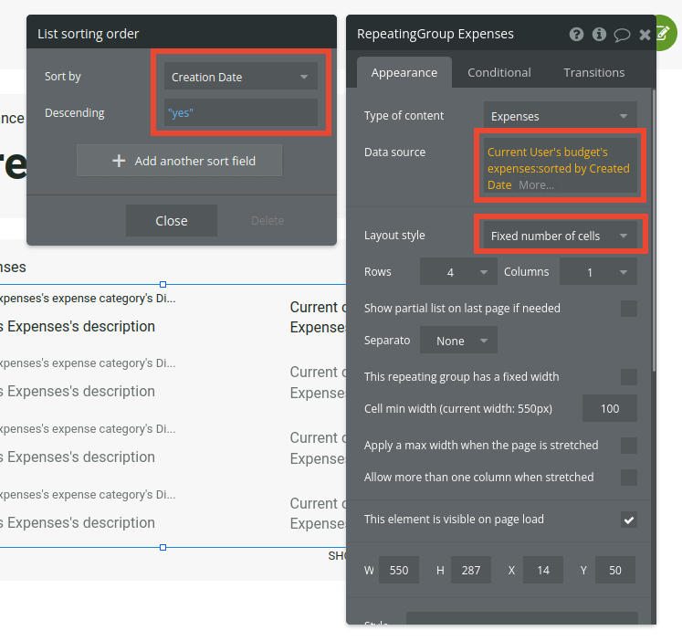Click the List sorting order title bar
682x641 pixels.
[x=182, y=34]
